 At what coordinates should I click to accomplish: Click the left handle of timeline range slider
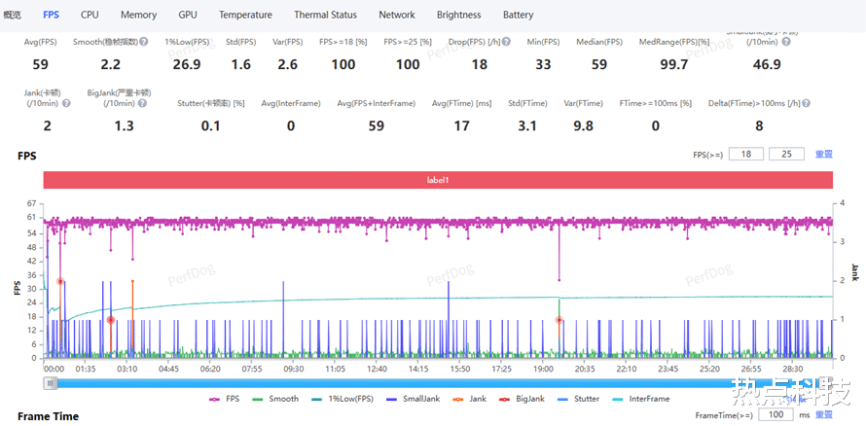pos(50,383)
